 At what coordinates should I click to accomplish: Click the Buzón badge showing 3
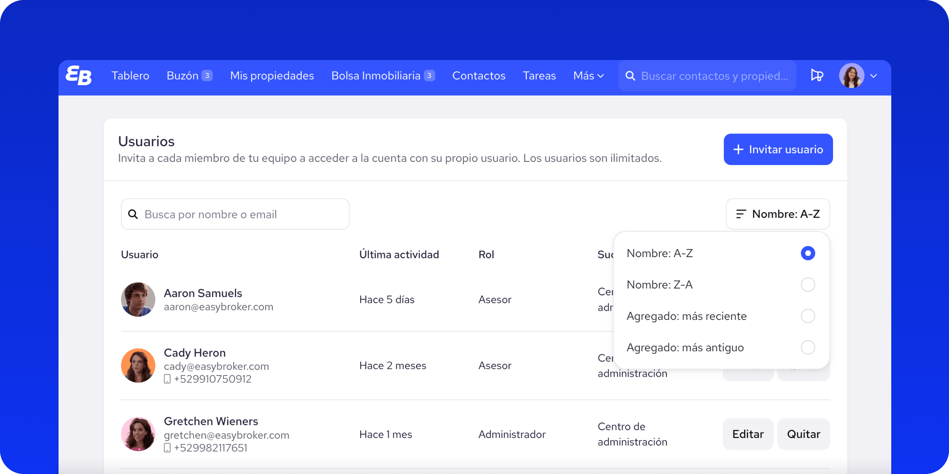[207, 75]
